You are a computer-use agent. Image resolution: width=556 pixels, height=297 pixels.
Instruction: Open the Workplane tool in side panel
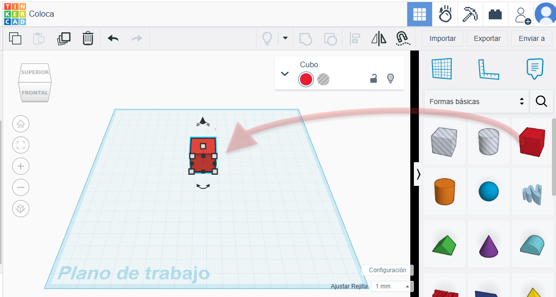tap(441, 69)
